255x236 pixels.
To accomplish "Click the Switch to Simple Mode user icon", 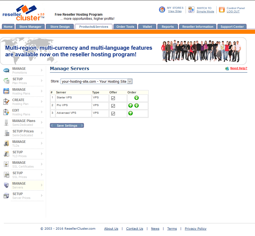I will point(191,10).
